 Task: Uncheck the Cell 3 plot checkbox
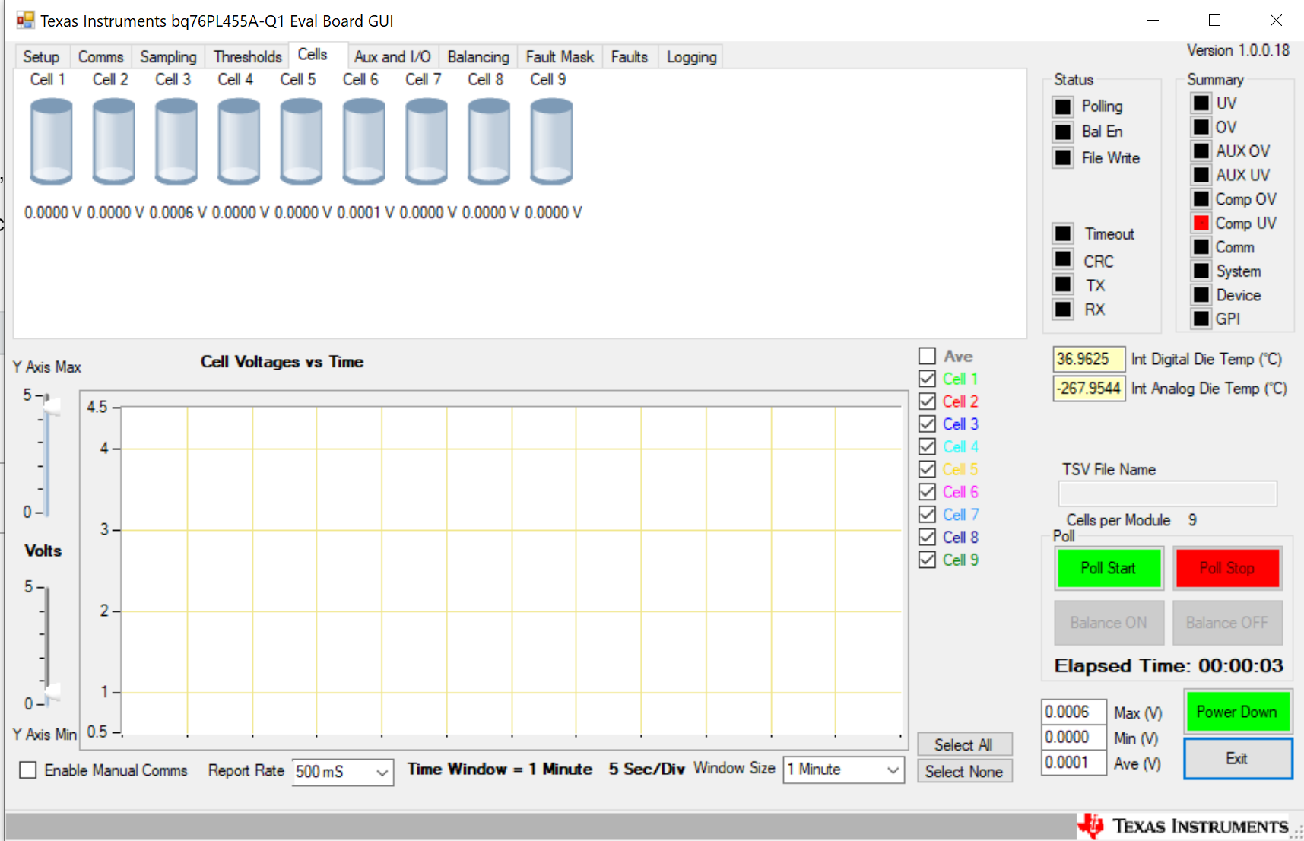pos(927,424)
